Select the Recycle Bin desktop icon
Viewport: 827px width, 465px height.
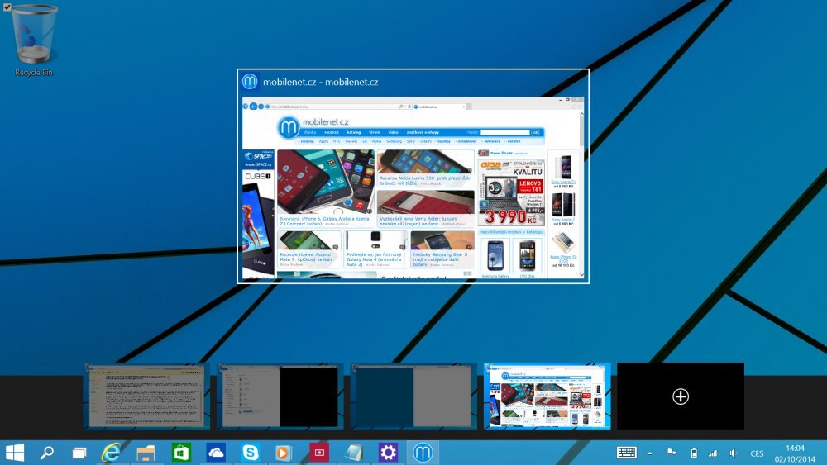(34, 41)
